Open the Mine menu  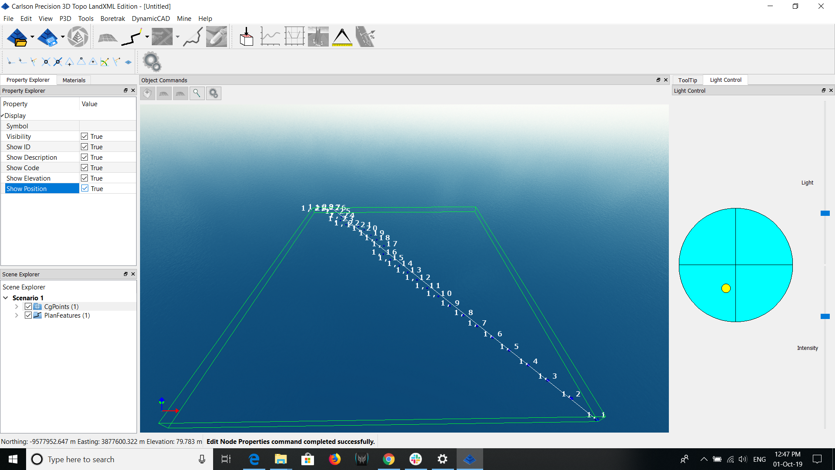[184, 19]
